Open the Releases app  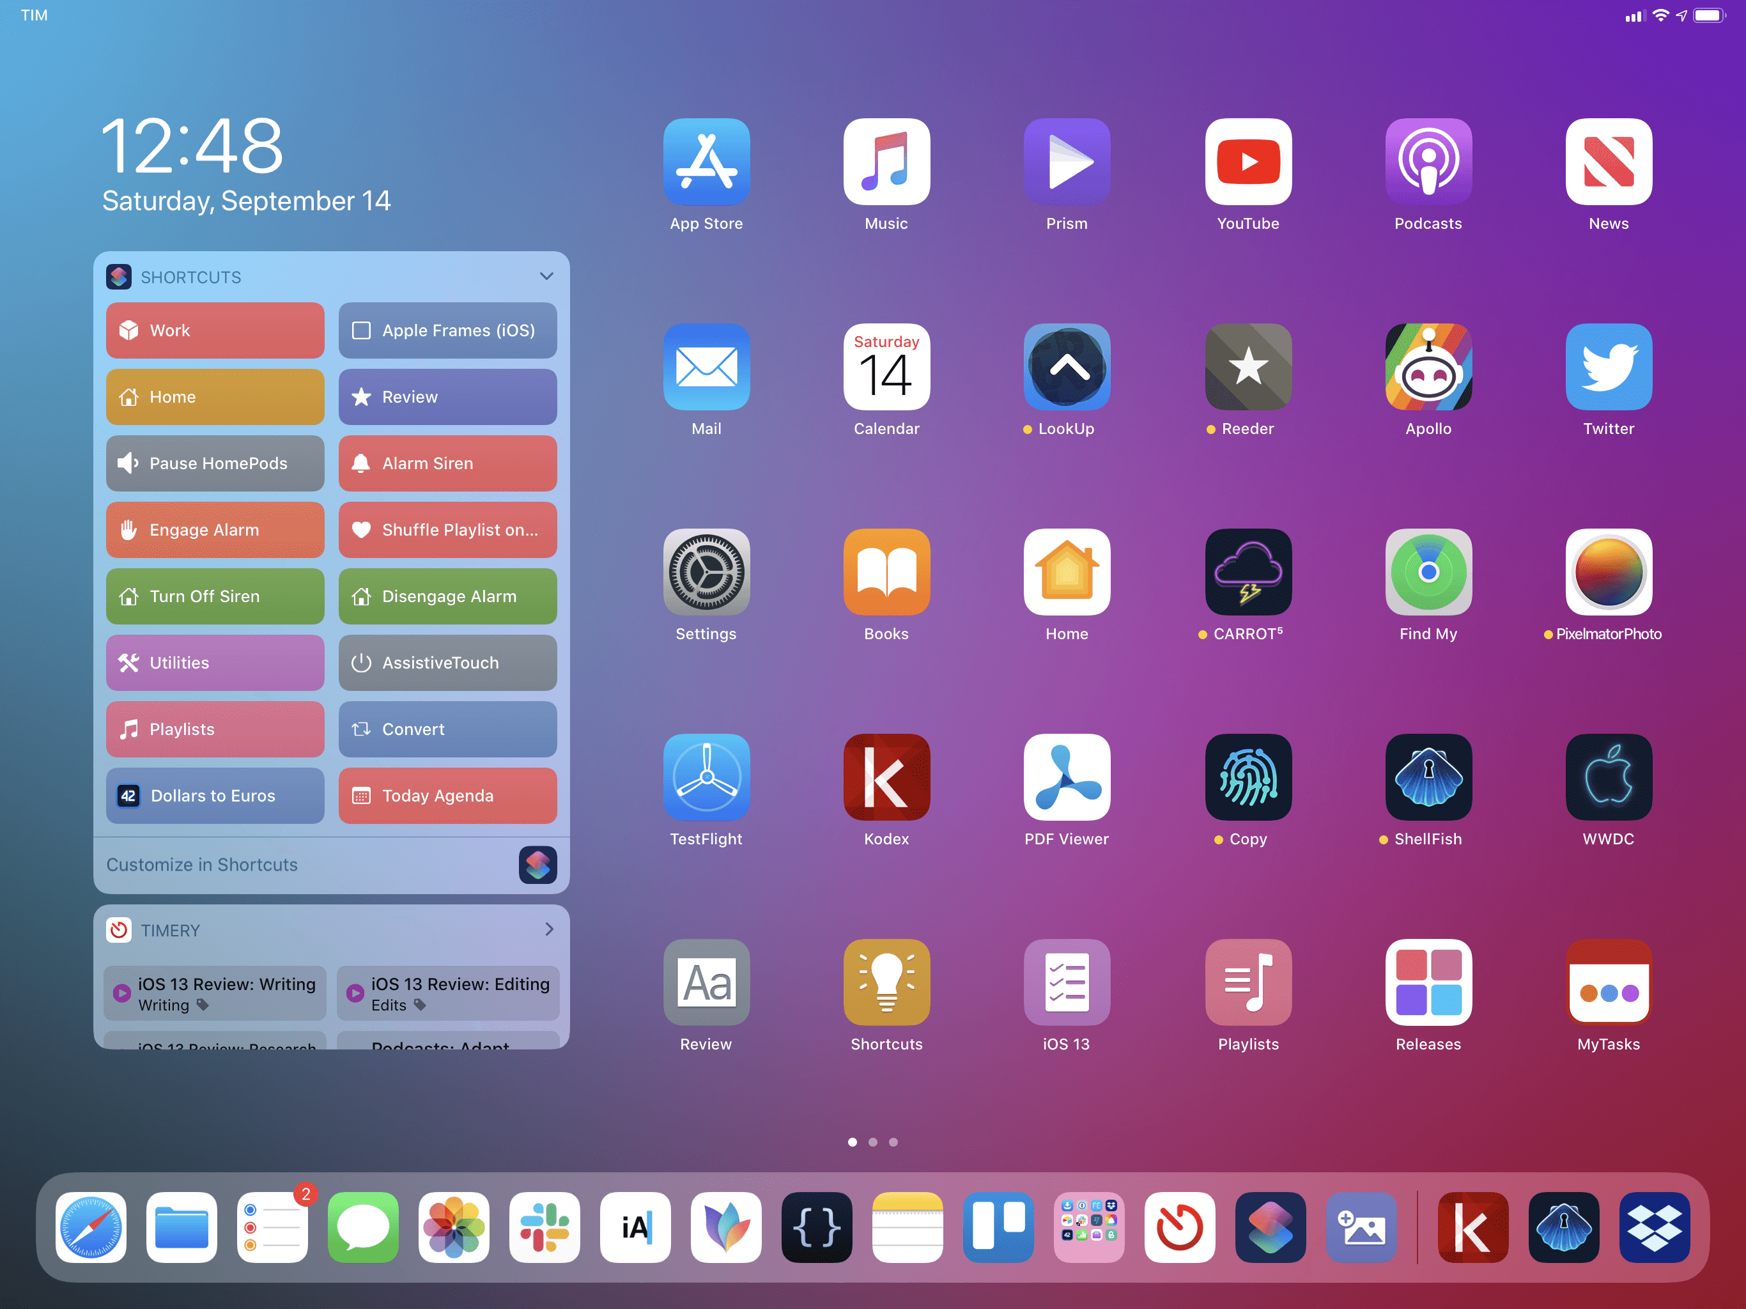(1428, 983)
